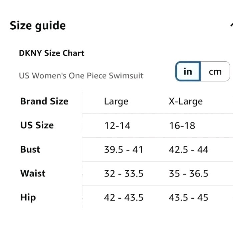Click the Bust row label
The image size is (233, 228).
click(30, 149)
